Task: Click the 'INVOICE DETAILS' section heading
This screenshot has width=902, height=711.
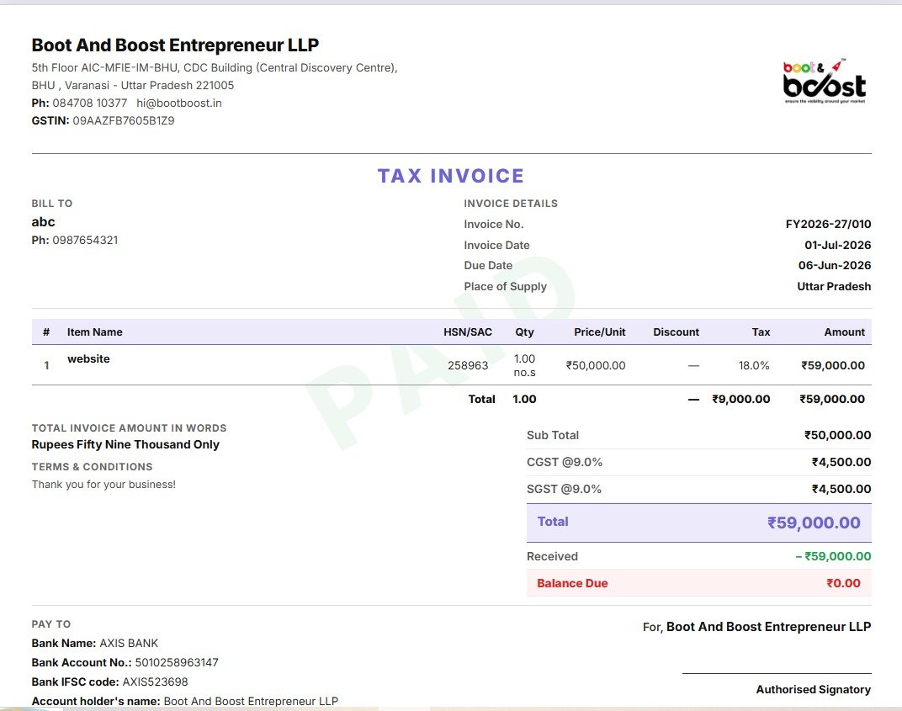Action: (511, 204)
